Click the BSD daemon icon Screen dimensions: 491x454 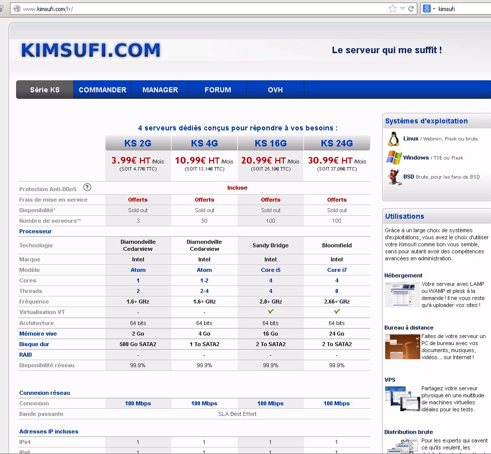[394, 177]
